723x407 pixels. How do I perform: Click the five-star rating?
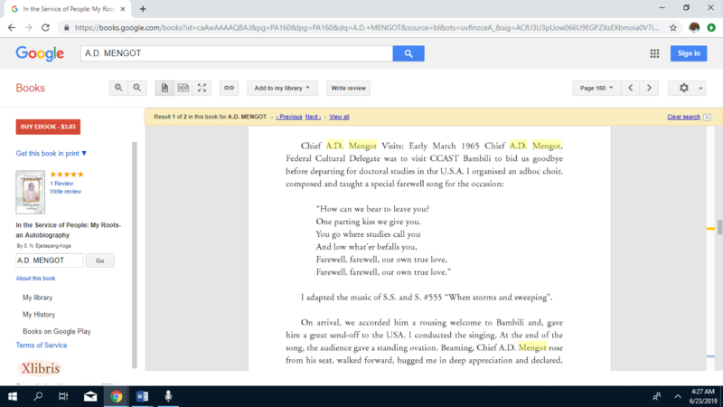pyautogui.click(x=67, y=175)
